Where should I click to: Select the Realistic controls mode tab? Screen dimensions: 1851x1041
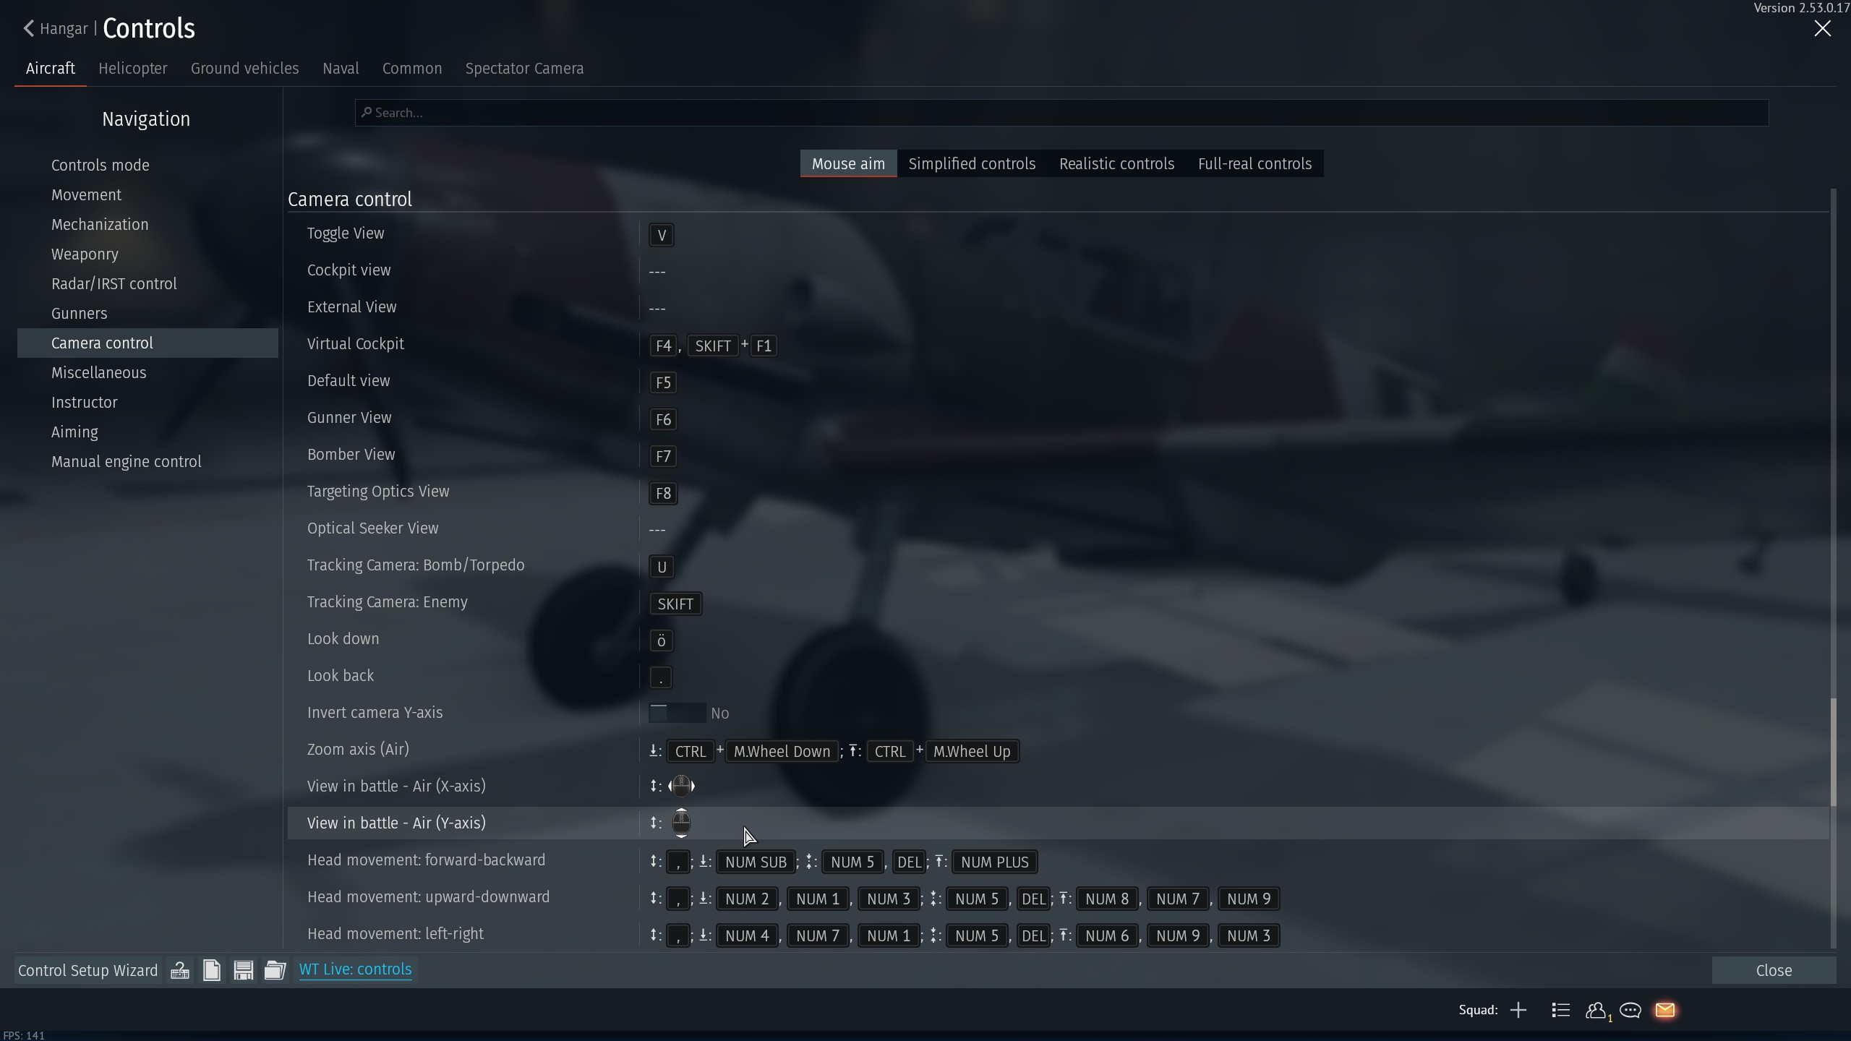[x=1116, y=164]
